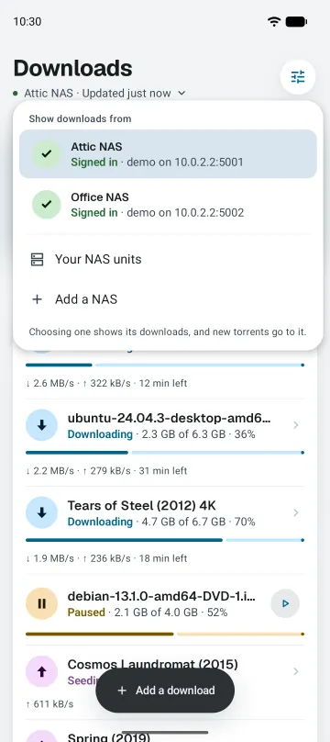
Task: Click the 10:30 clock in status bar
Action: [27, 21]
